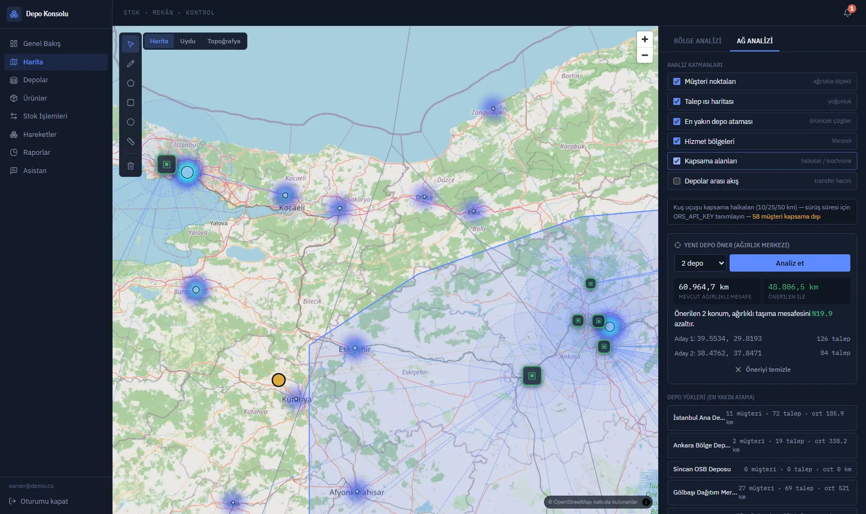The height and width of the screenshot is (514, 866).
Task: Zoom out of the map
Action: pos(645,55)
